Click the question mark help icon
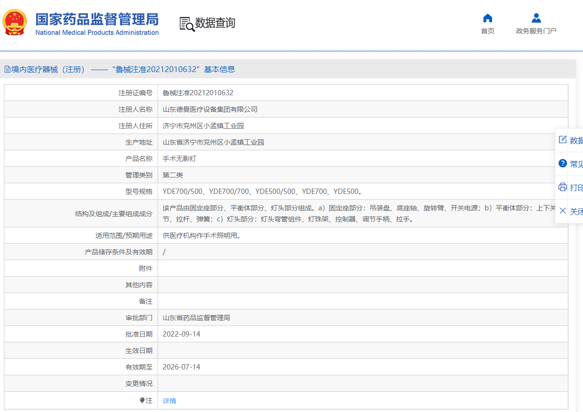This screenshot has height=412, width=583. pos(562,163)
